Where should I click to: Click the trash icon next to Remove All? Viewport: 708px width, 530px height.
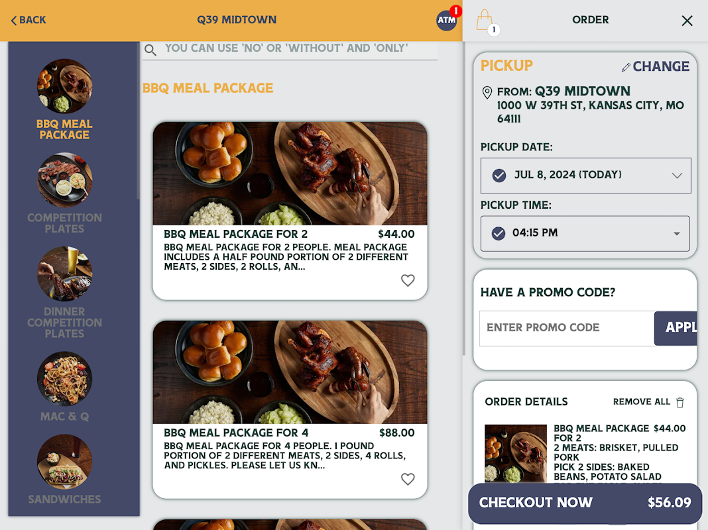pyautogui.click(x=680, y=402)
